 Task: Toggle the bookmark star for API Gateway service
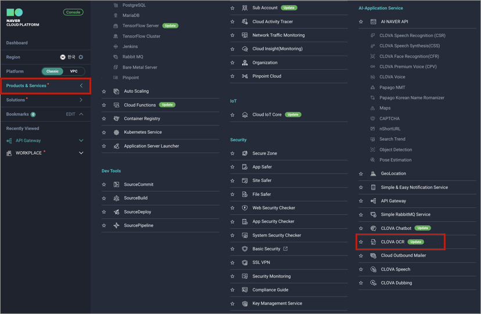click(x=361, y=201)
